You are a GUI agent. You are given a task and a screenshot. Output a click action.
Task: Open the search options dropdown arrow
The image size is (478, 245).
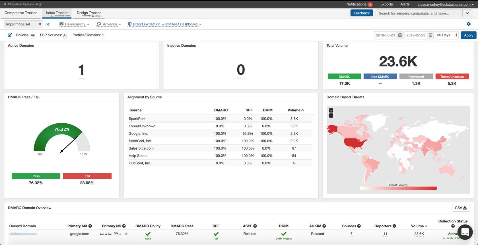[x=467, y=13]
